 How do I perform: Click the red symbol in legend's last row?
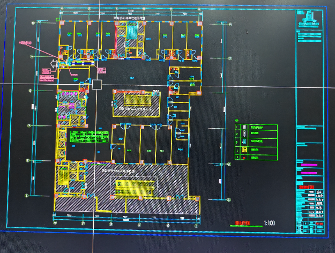(x=244, y=158)
